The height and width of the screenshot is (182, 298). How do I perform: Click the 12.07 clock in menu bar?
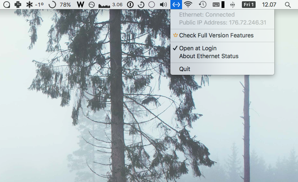(269, 5)
